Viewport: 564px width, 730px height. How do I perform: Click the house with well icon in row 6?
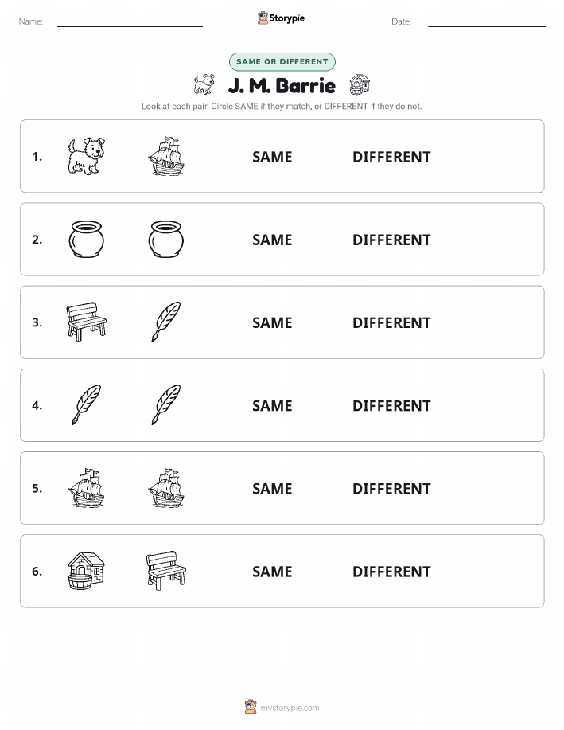tap(86, 571)
